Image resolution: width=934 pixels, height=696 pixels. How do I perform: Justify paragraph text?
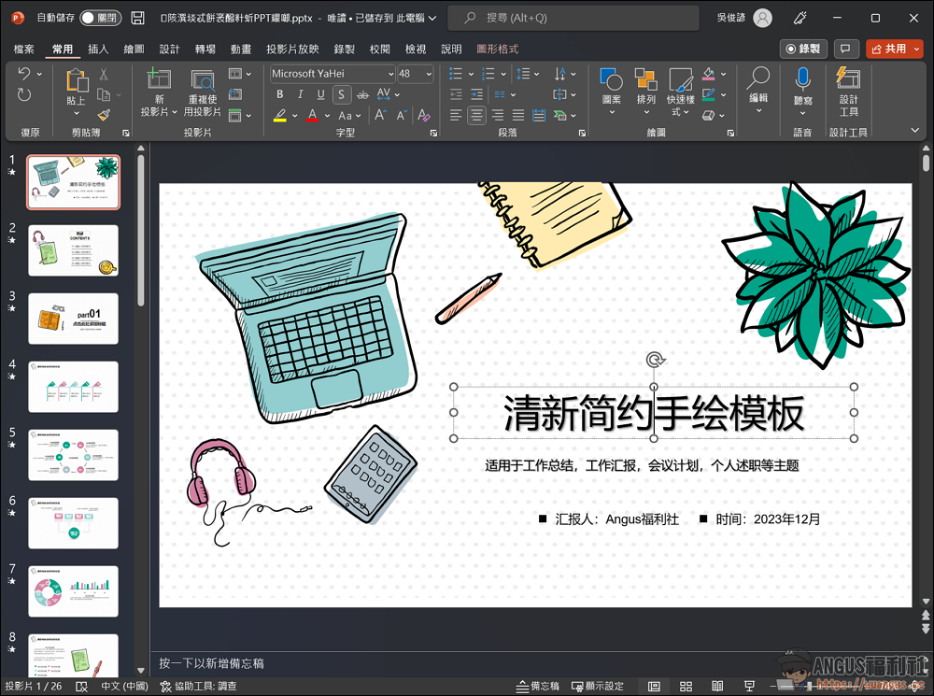pos(518,115)
